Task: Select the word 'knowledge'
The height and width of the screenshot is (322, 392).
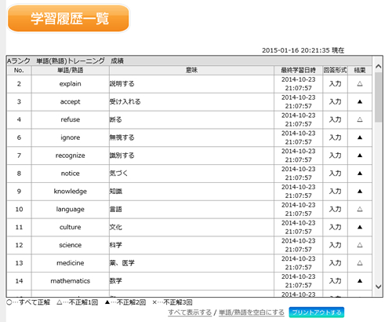Action: tap(71, 192)
